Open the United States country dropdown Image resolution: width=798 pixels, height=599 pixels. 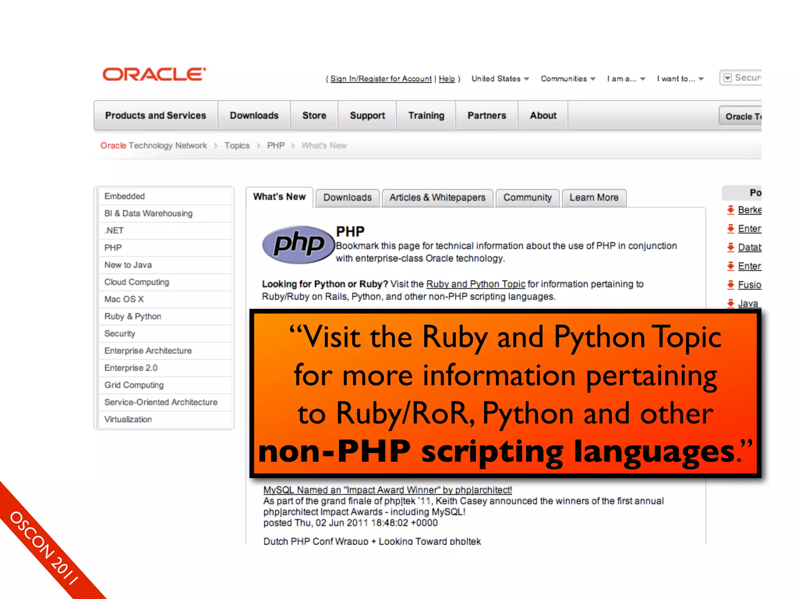point(500,79)
